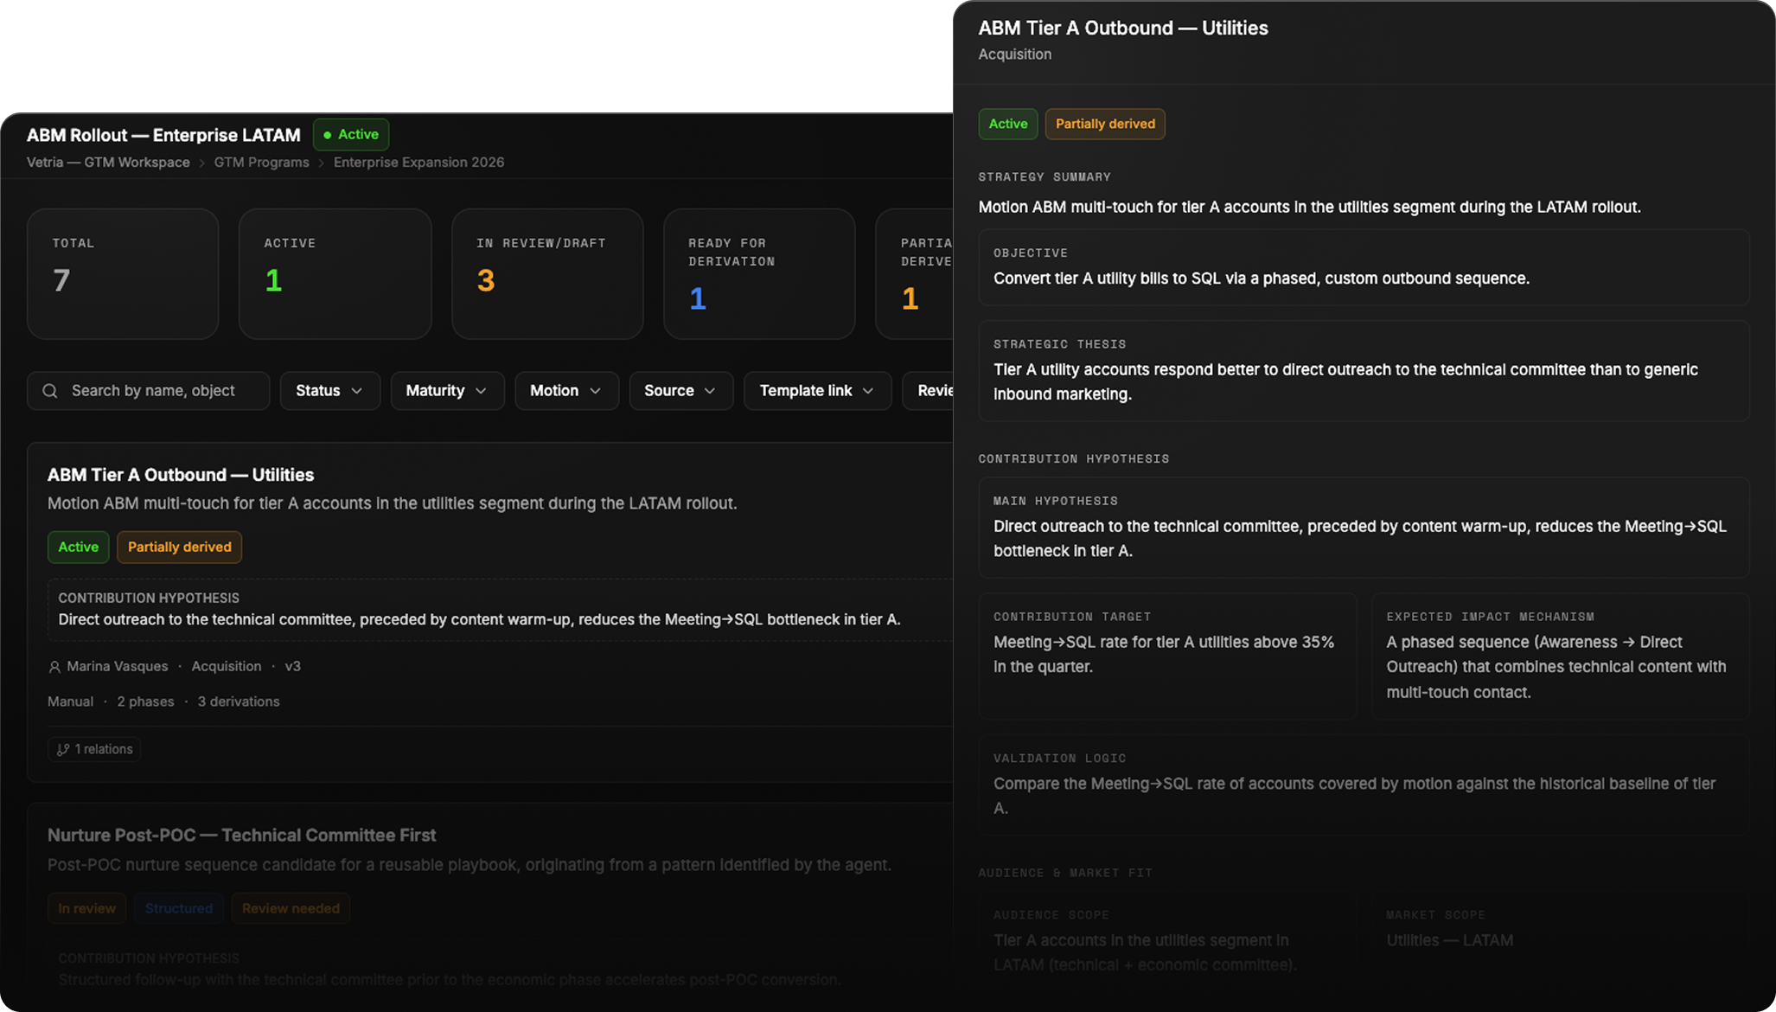Click the Validation Logic card

pos(1364,785)
